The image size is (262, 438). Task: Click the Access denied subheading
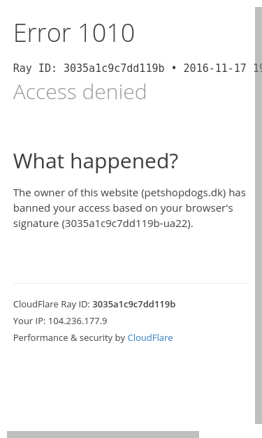coord(80,92)
